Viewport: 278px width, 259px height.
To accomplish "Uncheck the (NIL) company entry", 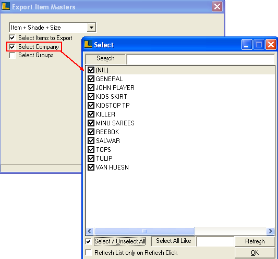I will click(91, 70).
